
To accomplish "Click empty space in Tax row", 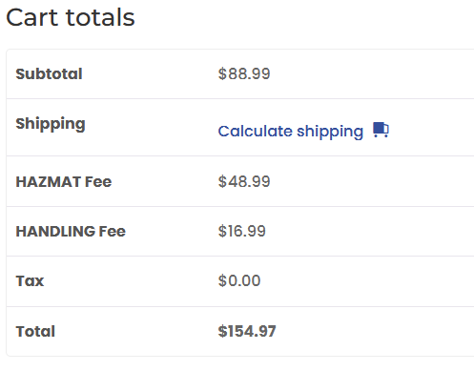I will [x=365, y=281].
